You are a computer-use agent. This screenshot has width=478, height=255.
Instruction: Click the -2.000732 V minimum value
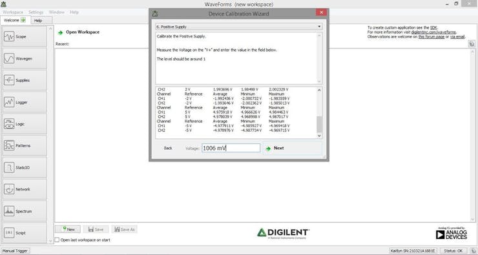click(x=251, y=98)
